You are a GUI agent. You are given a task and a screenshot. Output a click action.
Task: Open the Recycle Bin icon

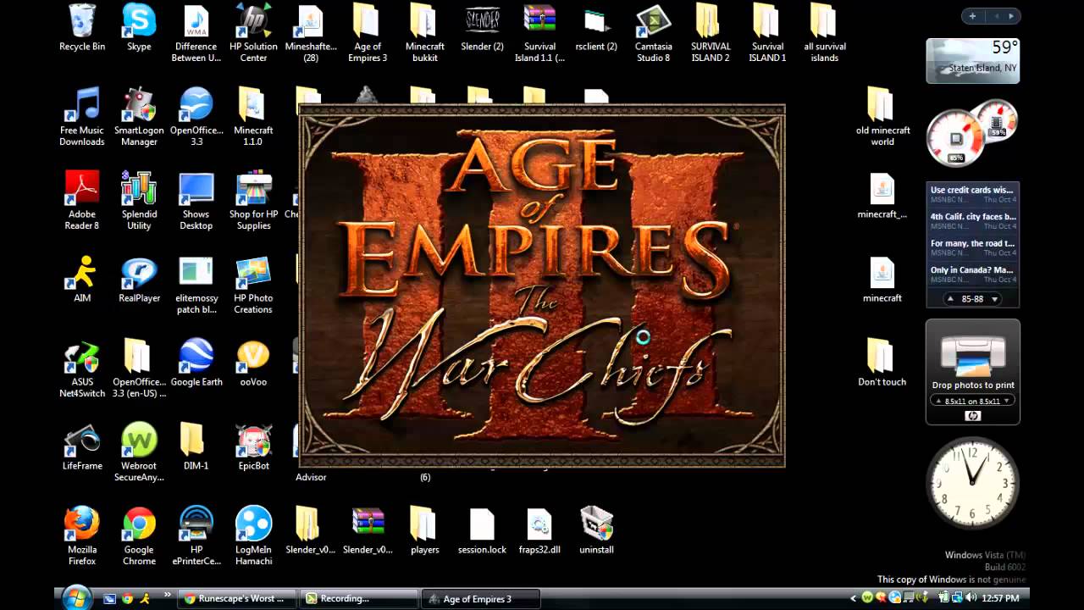(x=82, y=28)
